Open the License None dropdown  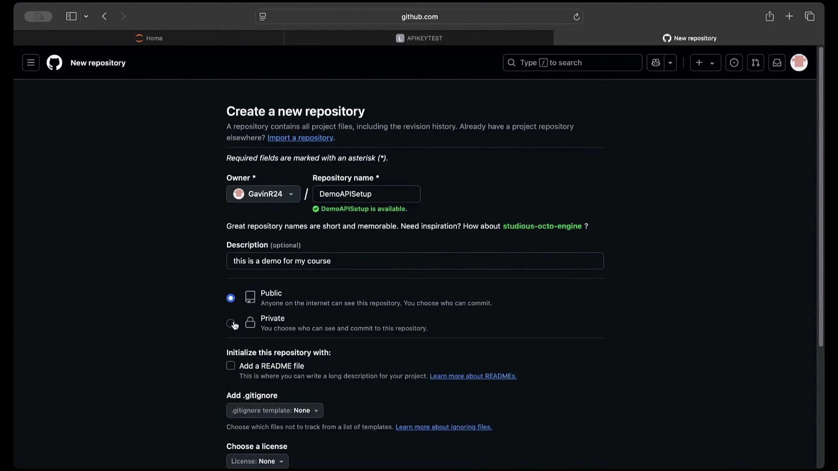coord(257,461)
